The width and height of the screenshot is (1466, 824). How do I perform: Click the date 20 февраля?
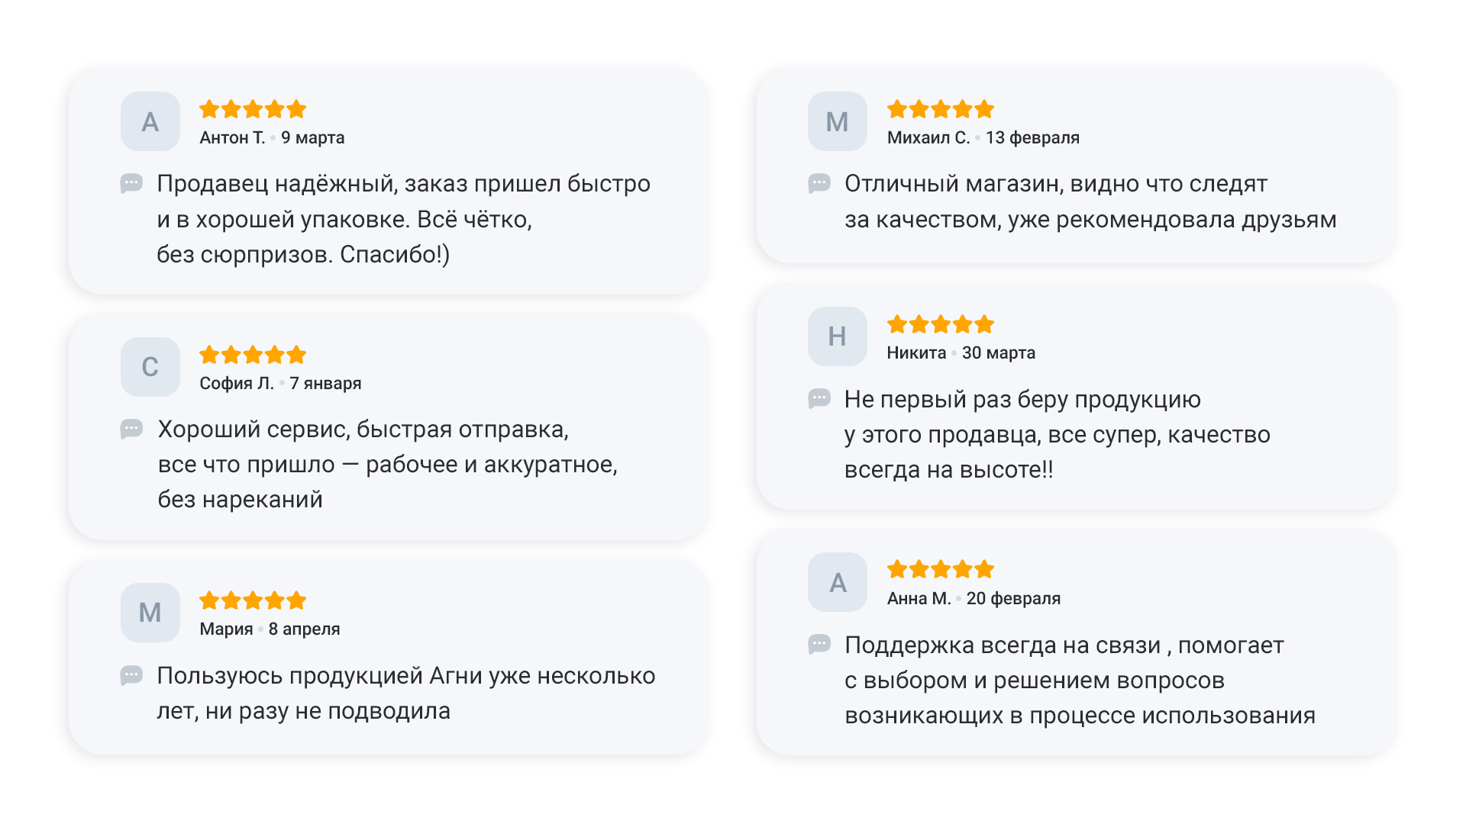point(1013,599)
